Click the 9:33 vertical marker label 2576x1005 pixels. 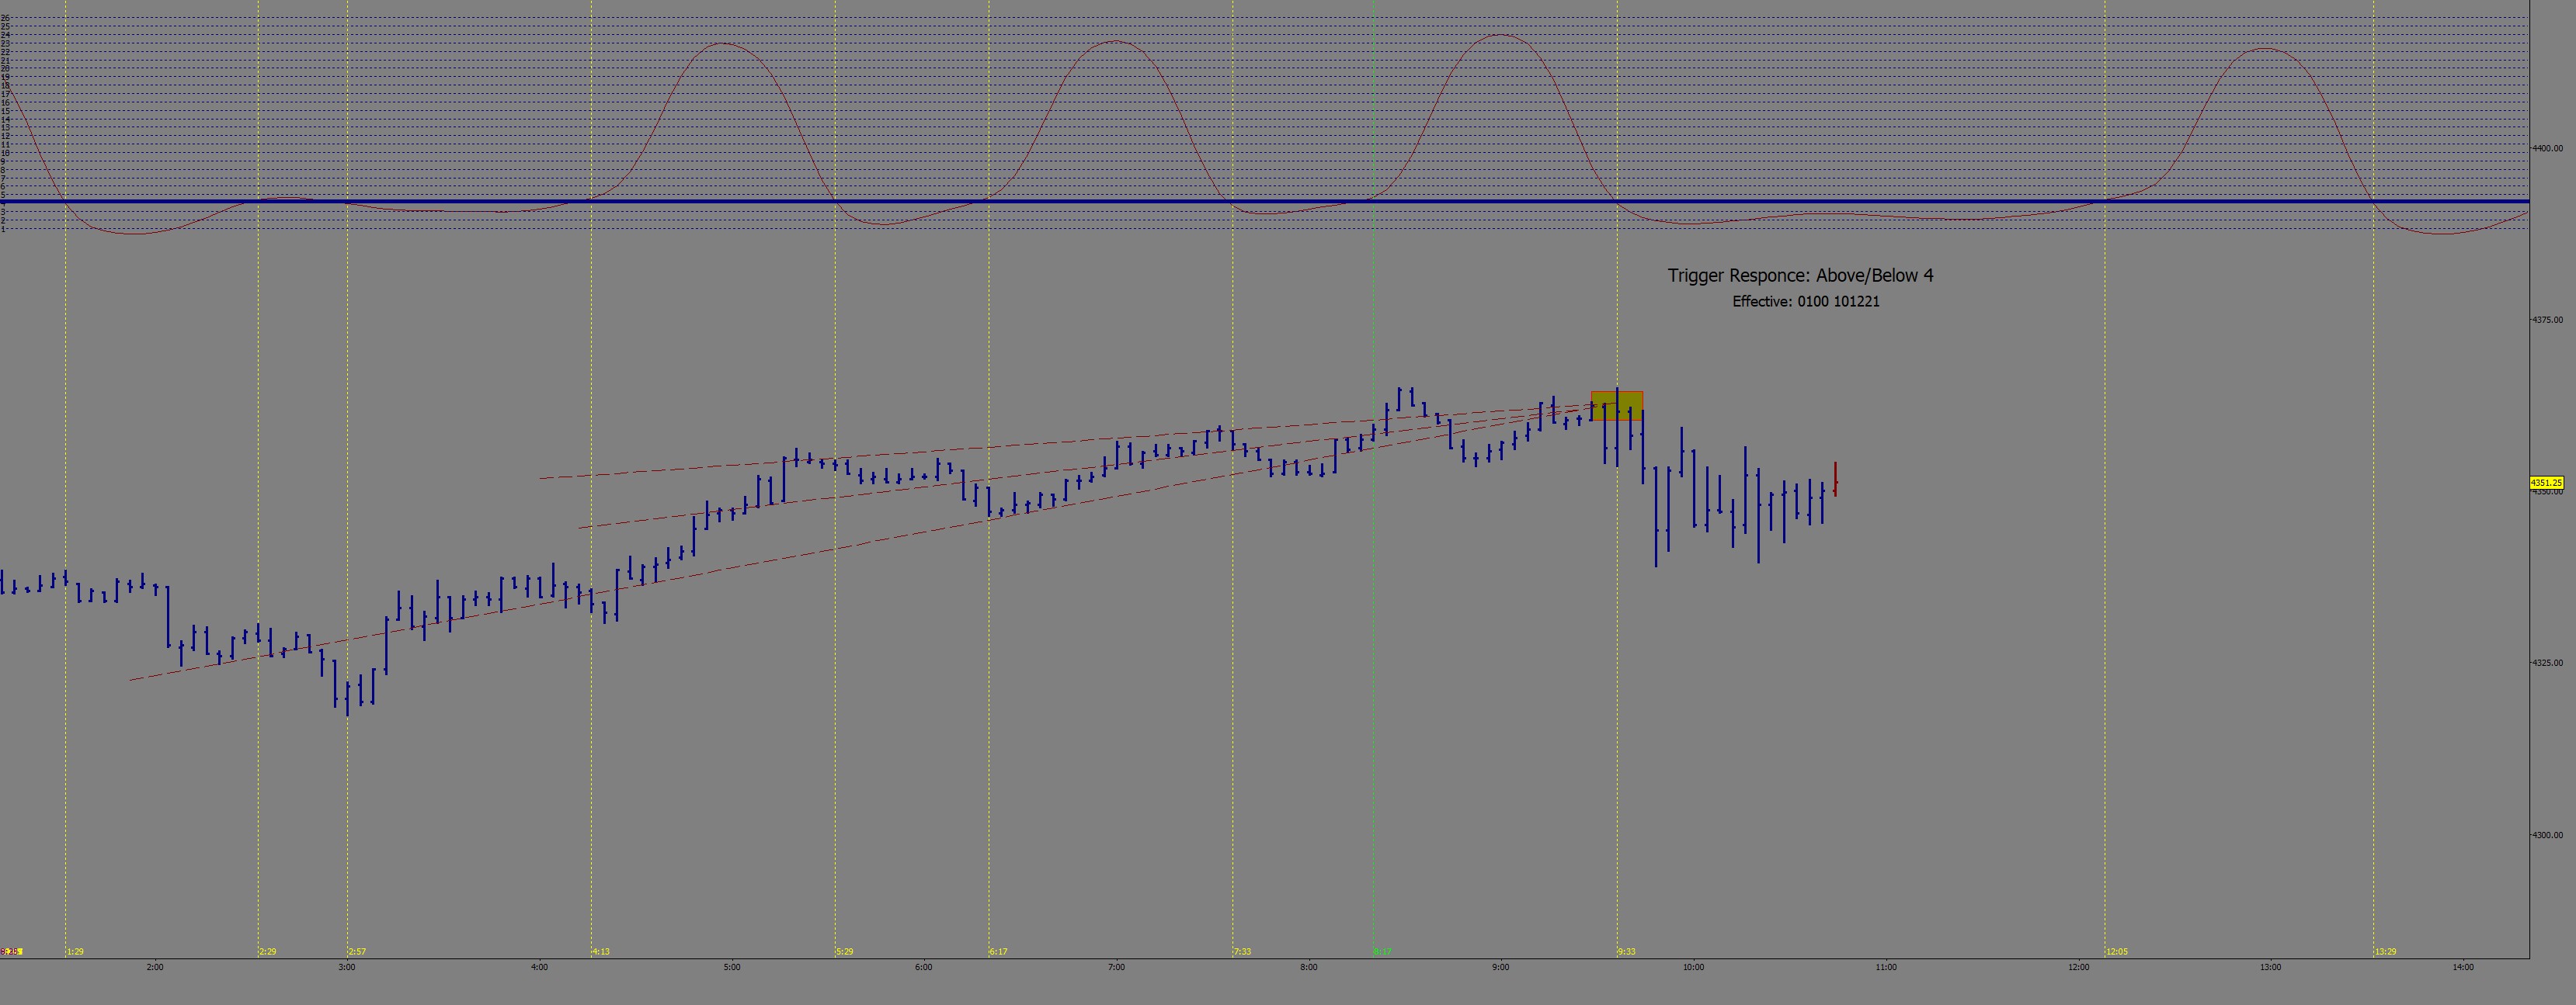pos(1627,951)
